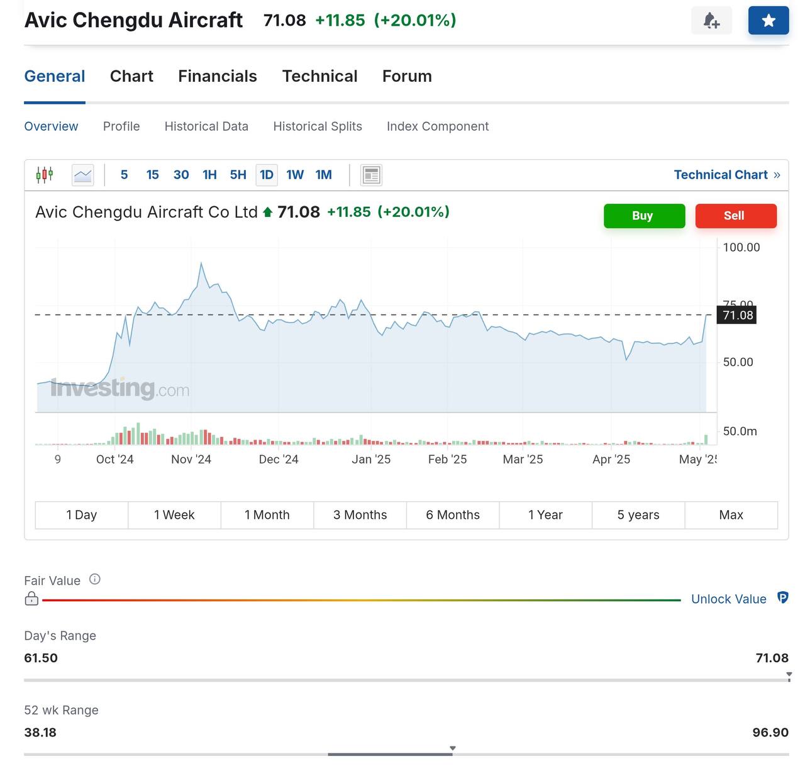Click the InvestingPro badge icon
This screenshot has width=805, height=771.
pyautogui.click(x=782, y=598)
